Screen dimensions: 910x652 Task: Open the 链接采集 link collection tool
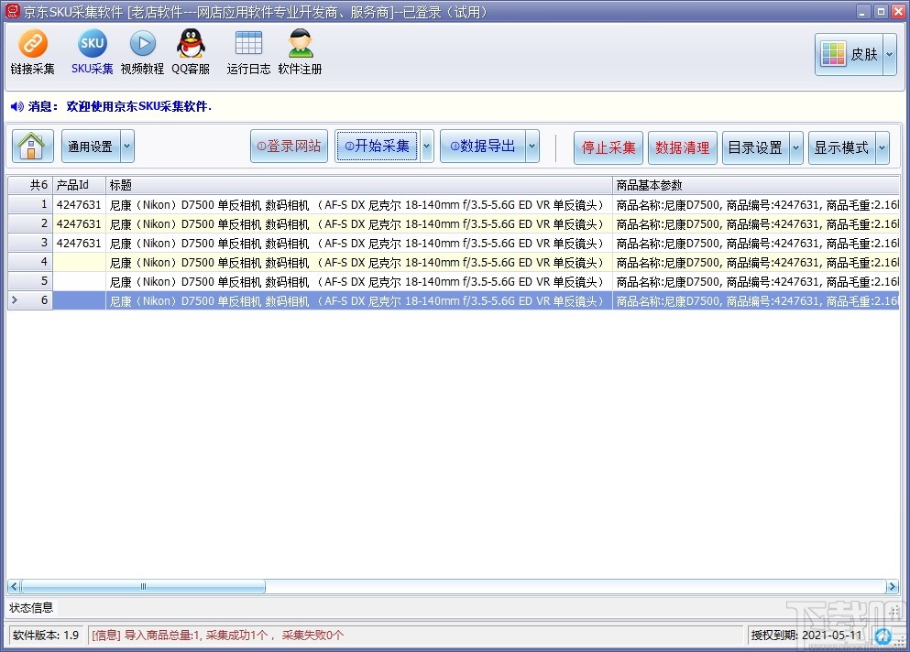pyautogui.click(x=32, y=52)
